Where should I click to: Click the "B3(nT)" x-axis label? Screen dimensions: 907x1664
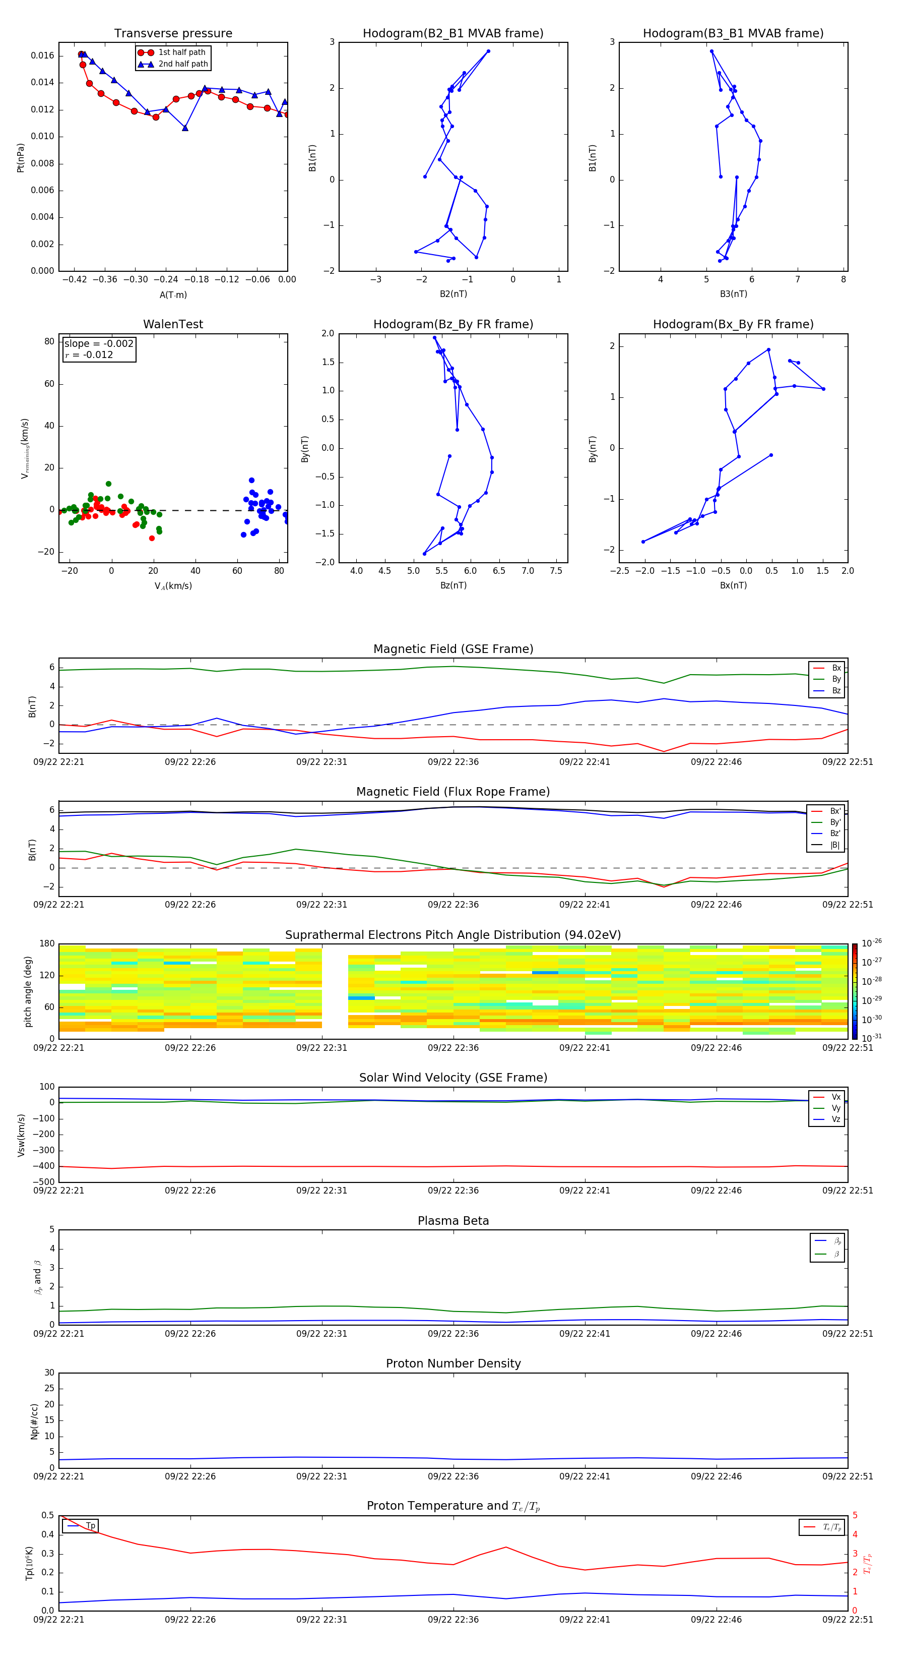pos(733,294)
